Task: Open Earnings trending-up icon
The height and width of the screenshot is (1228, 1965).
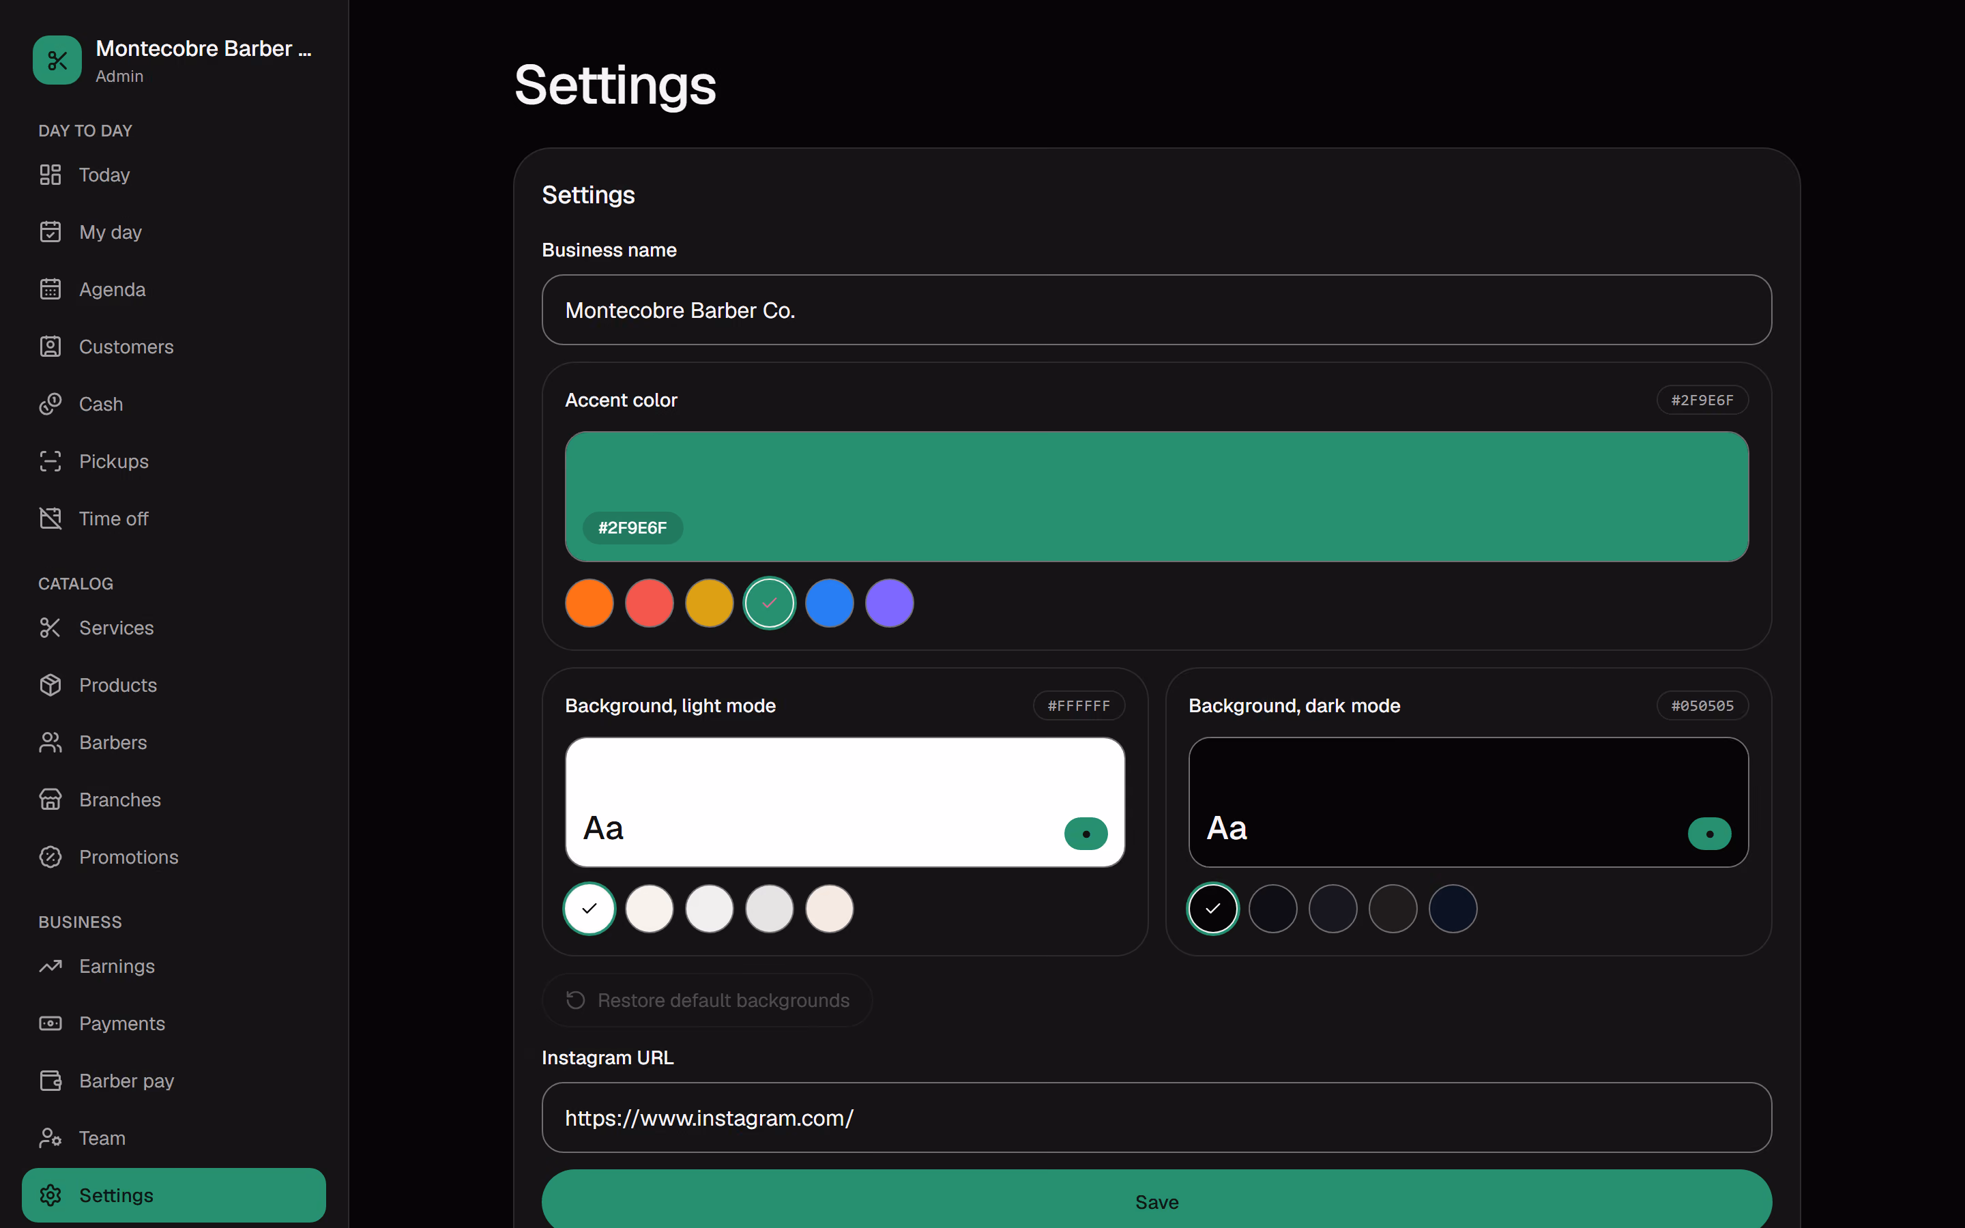Action: click(50, 967)
